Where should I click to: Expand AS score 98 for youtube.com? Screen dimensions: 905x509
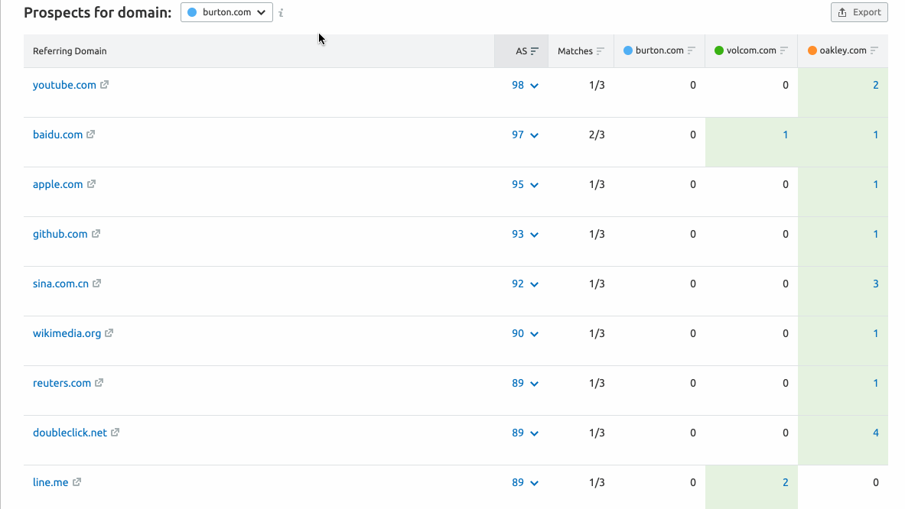[x=526, y=86]
